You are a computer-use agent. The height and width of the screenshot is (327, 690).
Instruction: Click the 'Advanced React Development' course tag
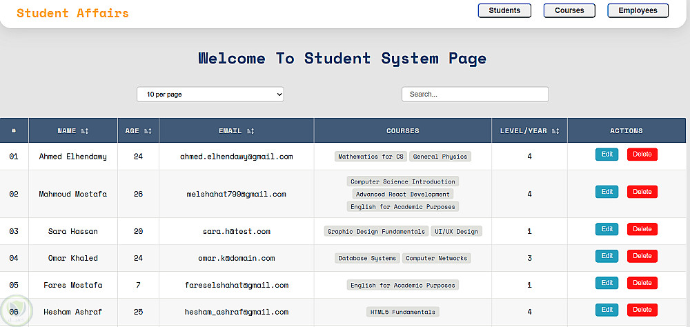(403, 194)
